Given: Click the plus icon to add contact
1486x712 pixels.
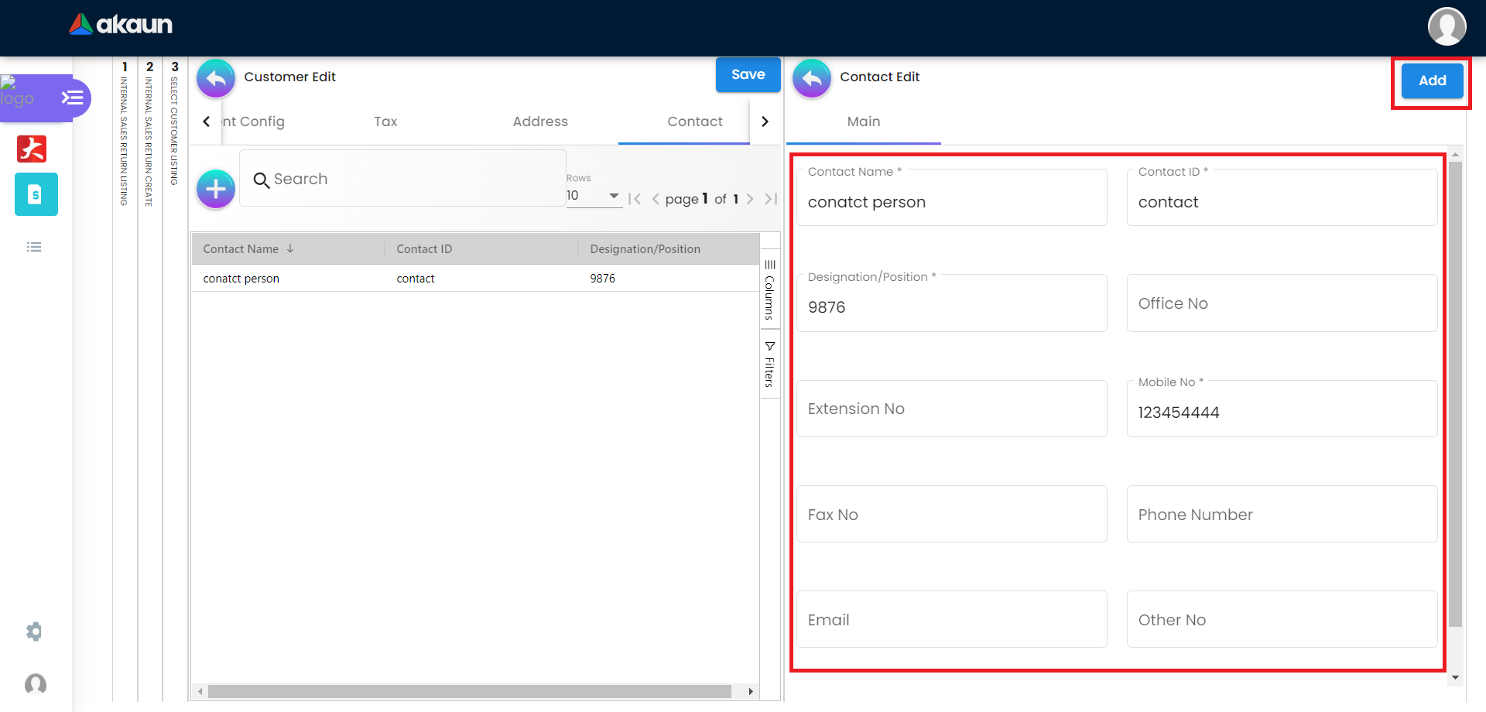Looking at the screenshot, I should click(216, 189).
